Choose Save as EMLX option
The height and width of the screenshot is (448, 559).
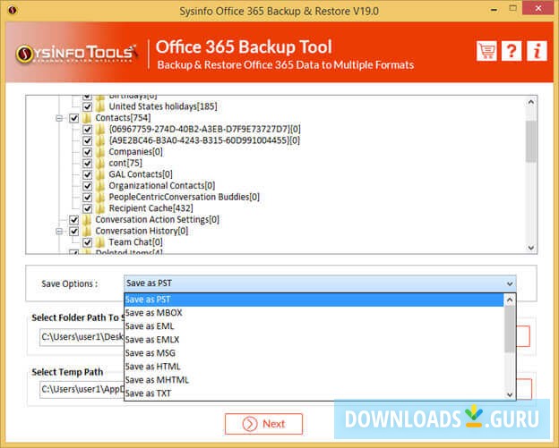pos(314,340)
